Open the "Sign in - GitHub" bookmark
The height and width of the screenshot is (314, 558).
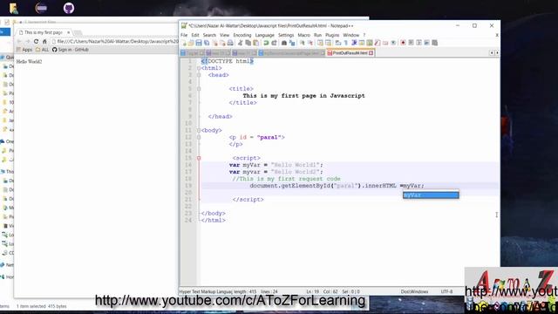(70, 50)
